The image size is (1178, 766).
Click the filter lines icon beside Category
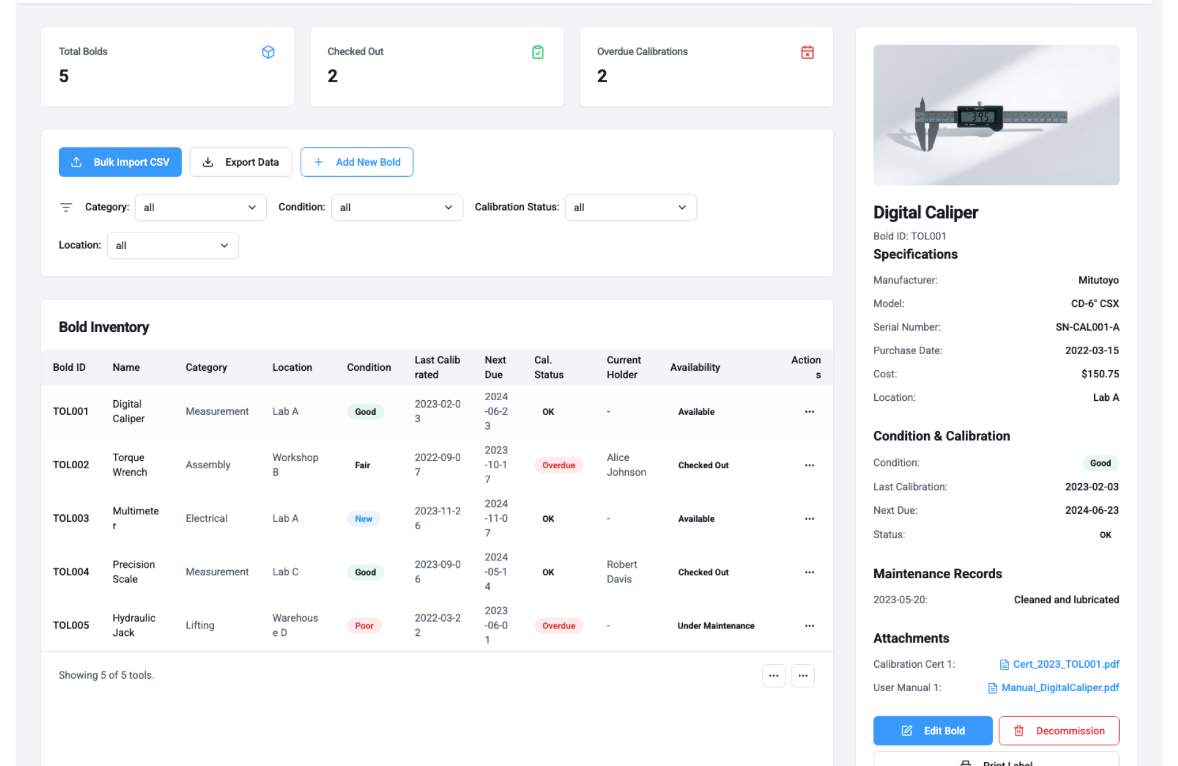pos(66,207)
